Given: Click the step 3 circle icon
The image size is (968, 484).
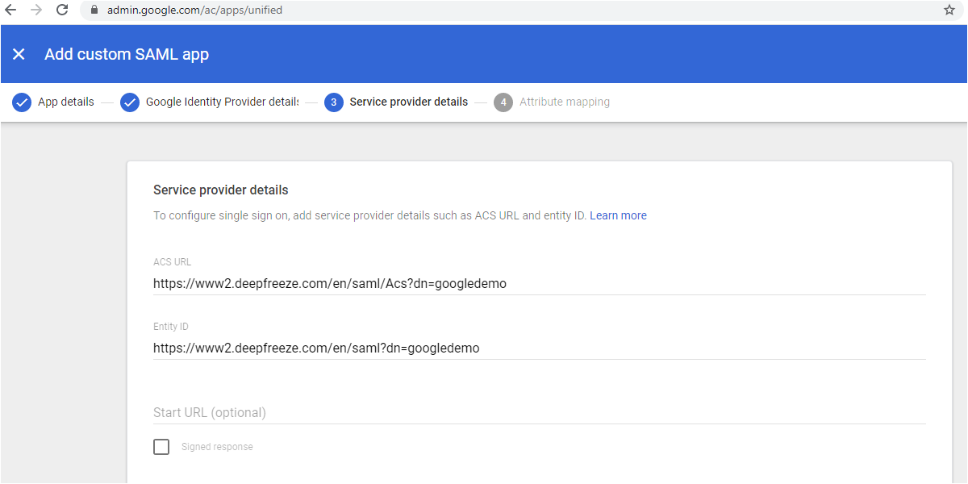Looking at the screenshot, I should click(x=334, y=102).
